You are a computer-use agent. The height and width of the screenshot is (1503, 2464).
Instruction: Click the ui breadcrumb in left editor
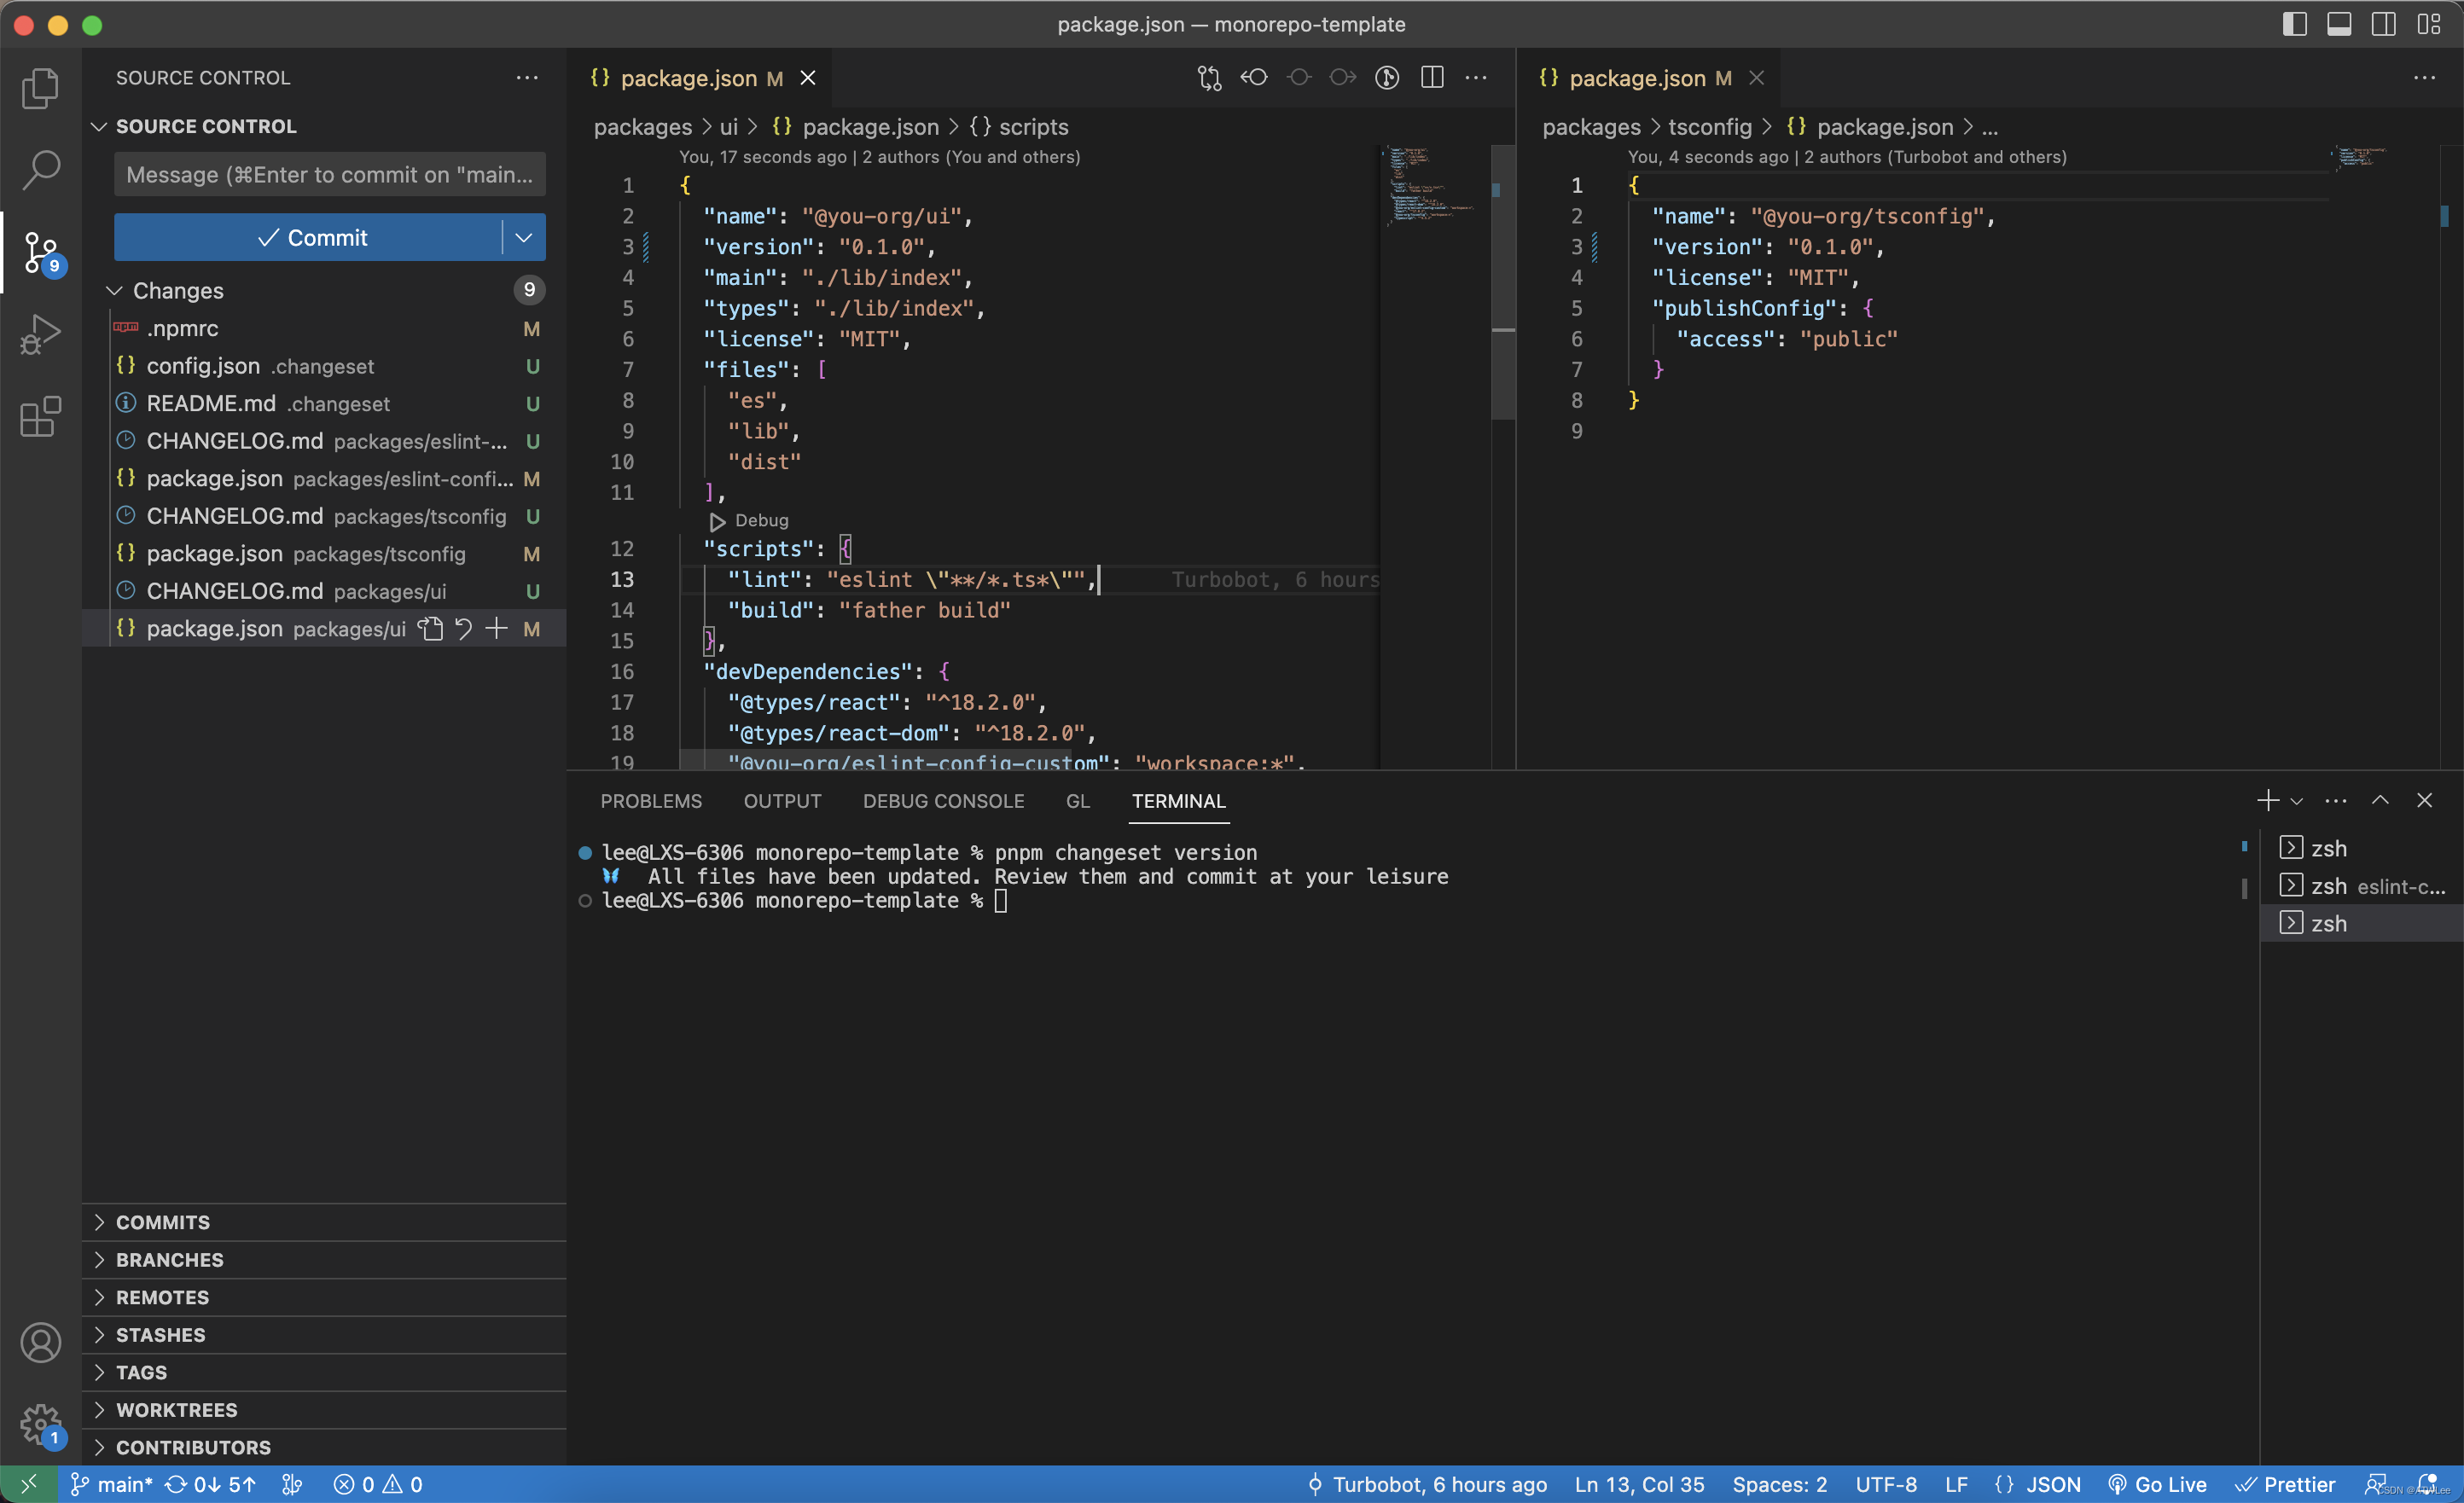click(729, 127)
